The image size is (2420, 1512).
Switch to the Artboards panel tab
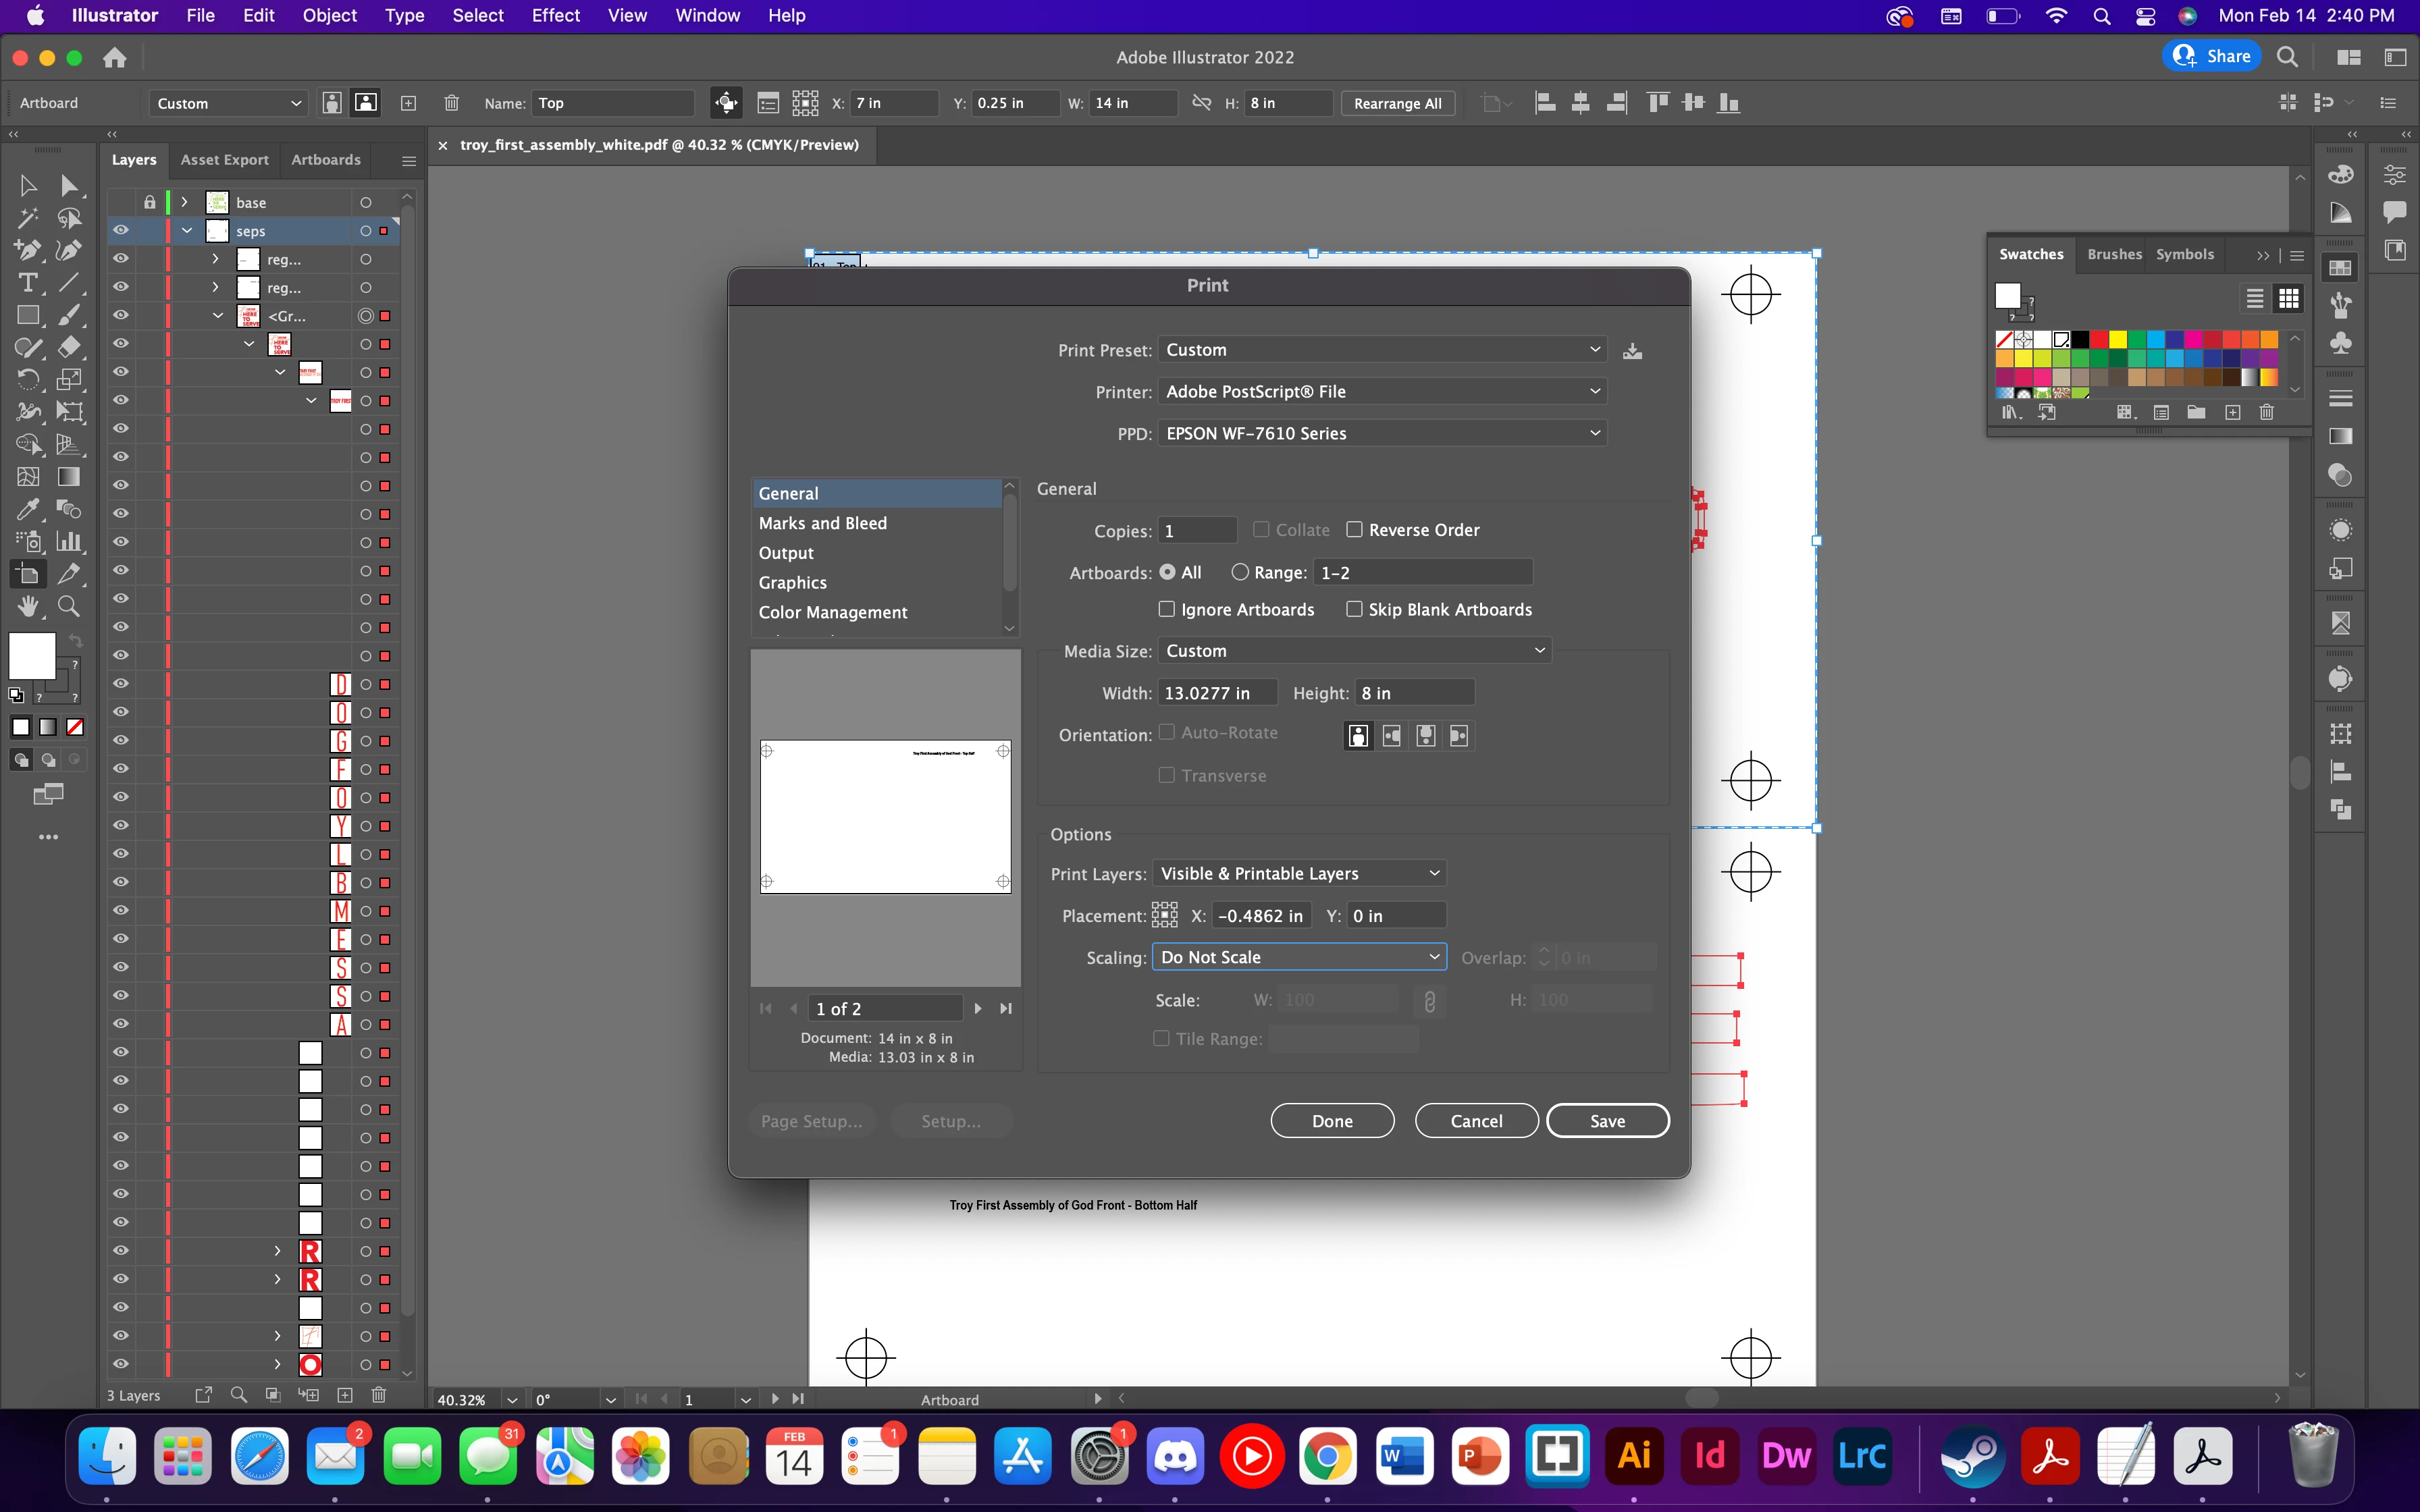[325, 160]
